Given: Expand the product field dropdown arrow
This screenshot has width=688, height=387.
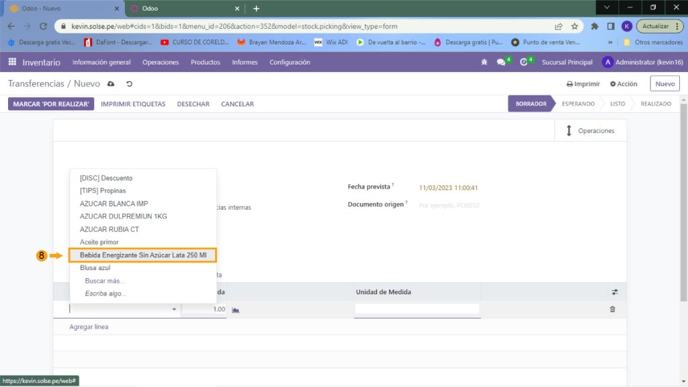Looking at the screenshot, I should click(x=175, y=310).
